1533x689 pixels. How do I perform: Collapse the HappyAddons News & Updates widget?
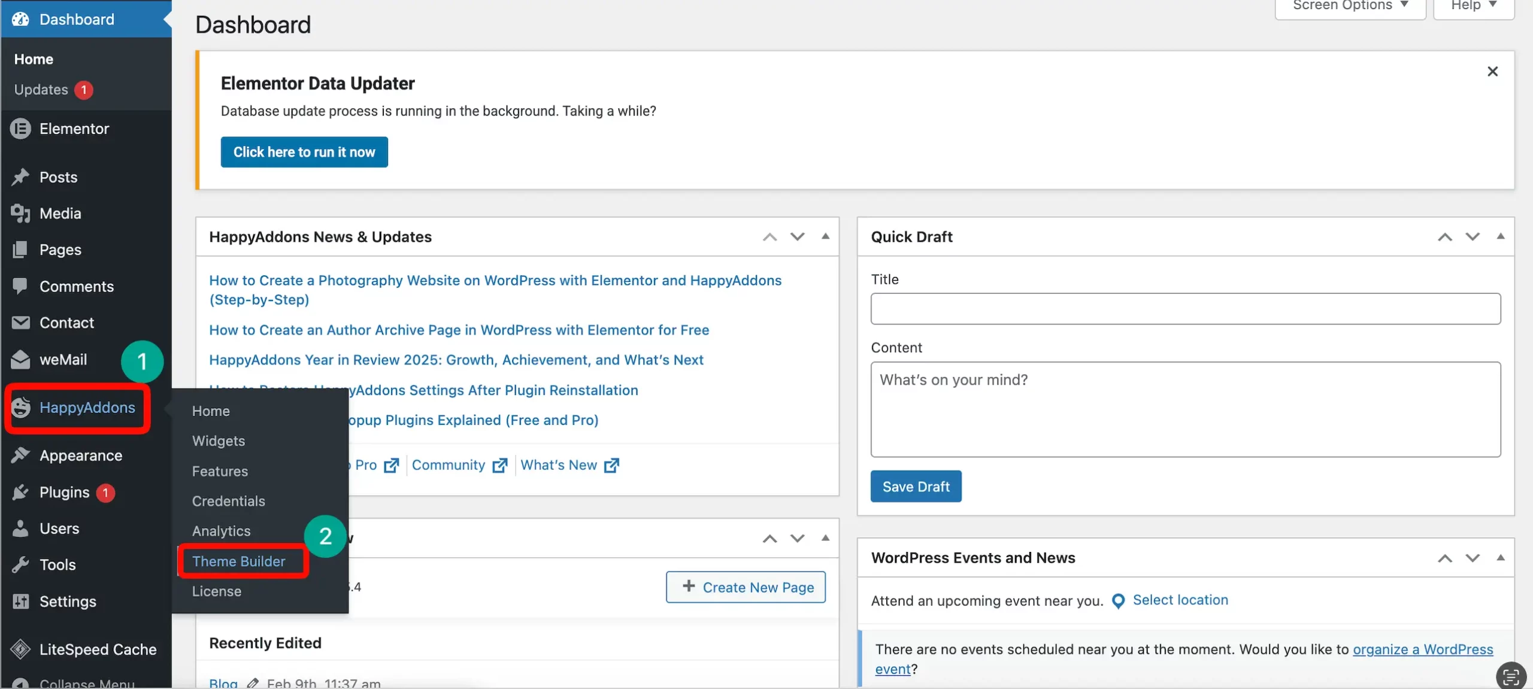[825, 236]
